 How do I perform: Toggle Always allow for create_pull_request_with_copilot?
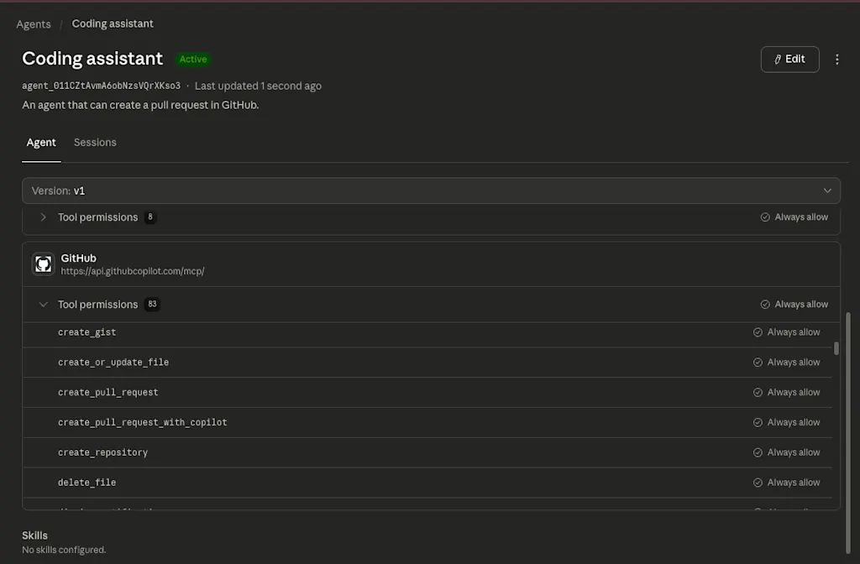coord(786,422)
